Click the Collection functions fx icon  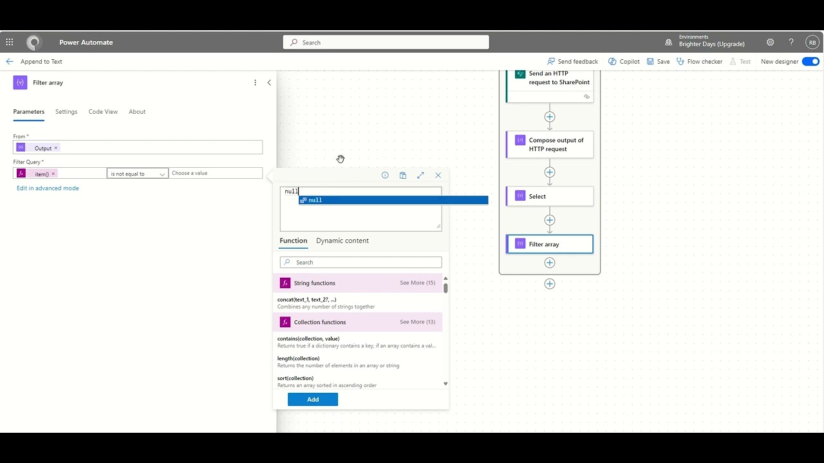pyautogui.click(x=285, y=322)
